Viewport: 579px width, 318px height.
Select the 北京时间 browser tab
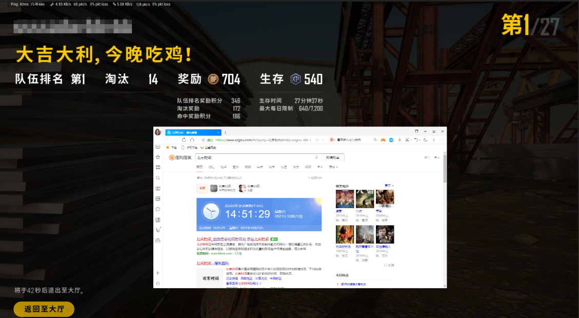(x=193, y=132)
